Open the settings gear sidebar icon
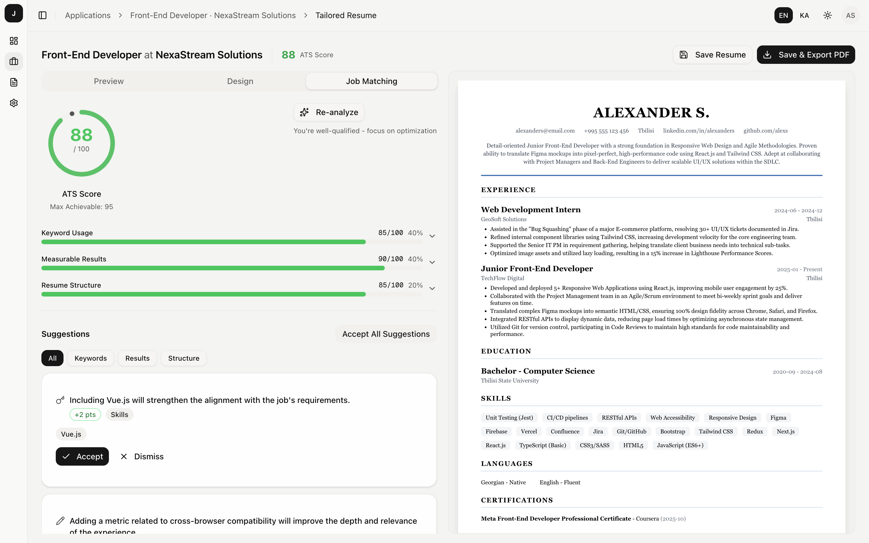 click(x=14, y=103)
